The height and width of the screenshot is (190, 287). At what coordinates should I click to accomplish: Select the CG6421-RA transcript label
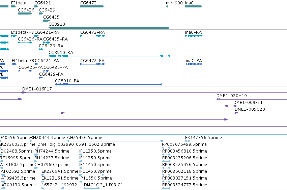click(x=47, y=32)
